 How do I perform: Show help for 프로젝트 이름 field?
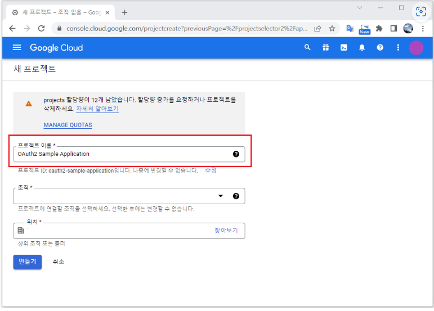coord(236,154)
